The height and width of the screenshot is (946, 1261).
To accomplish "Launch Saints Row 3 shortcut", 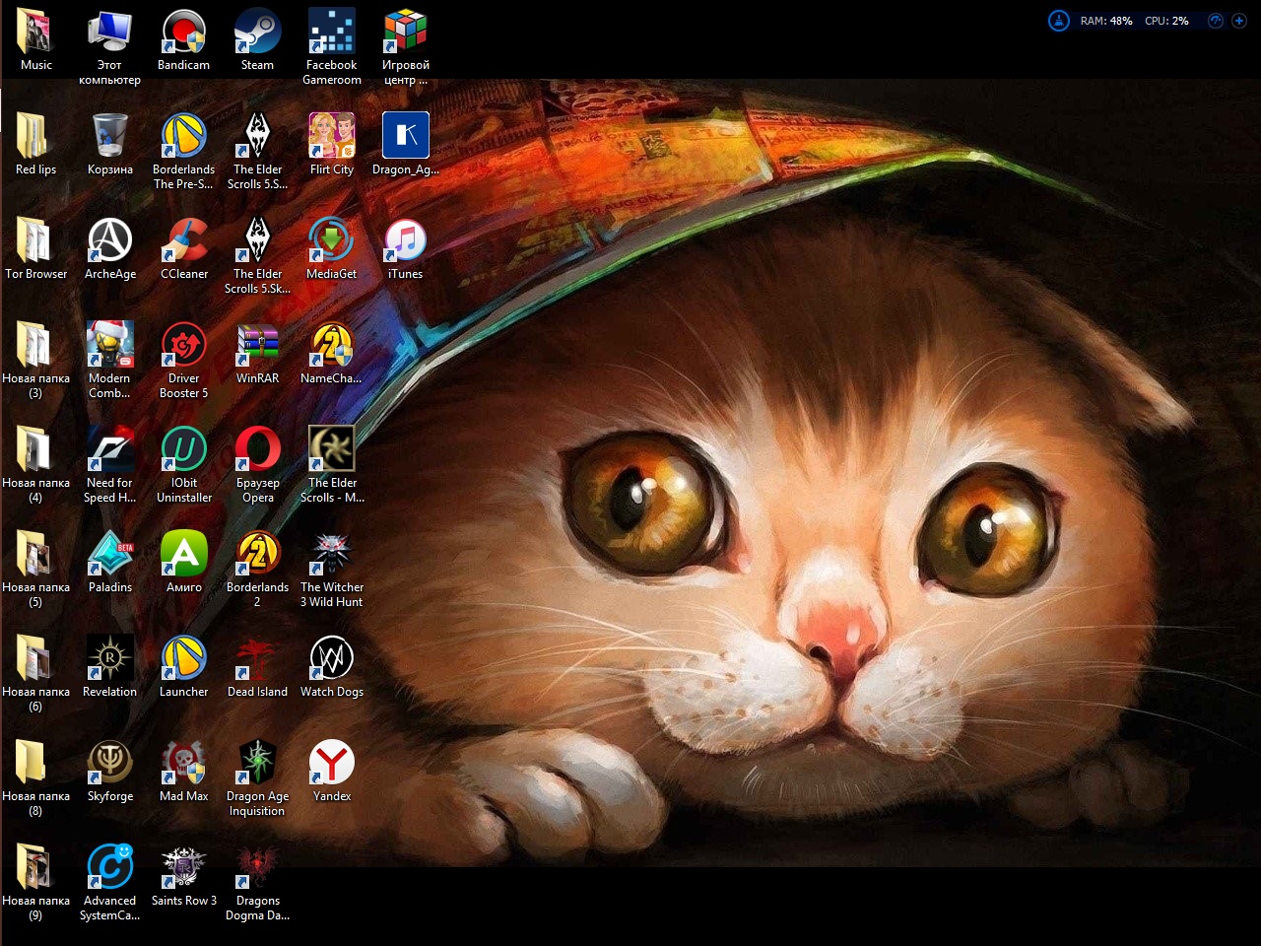I will point(183,876).
